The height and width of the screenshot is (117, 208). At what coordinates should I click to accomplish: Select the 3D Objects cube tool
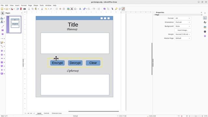pos(2,74)
